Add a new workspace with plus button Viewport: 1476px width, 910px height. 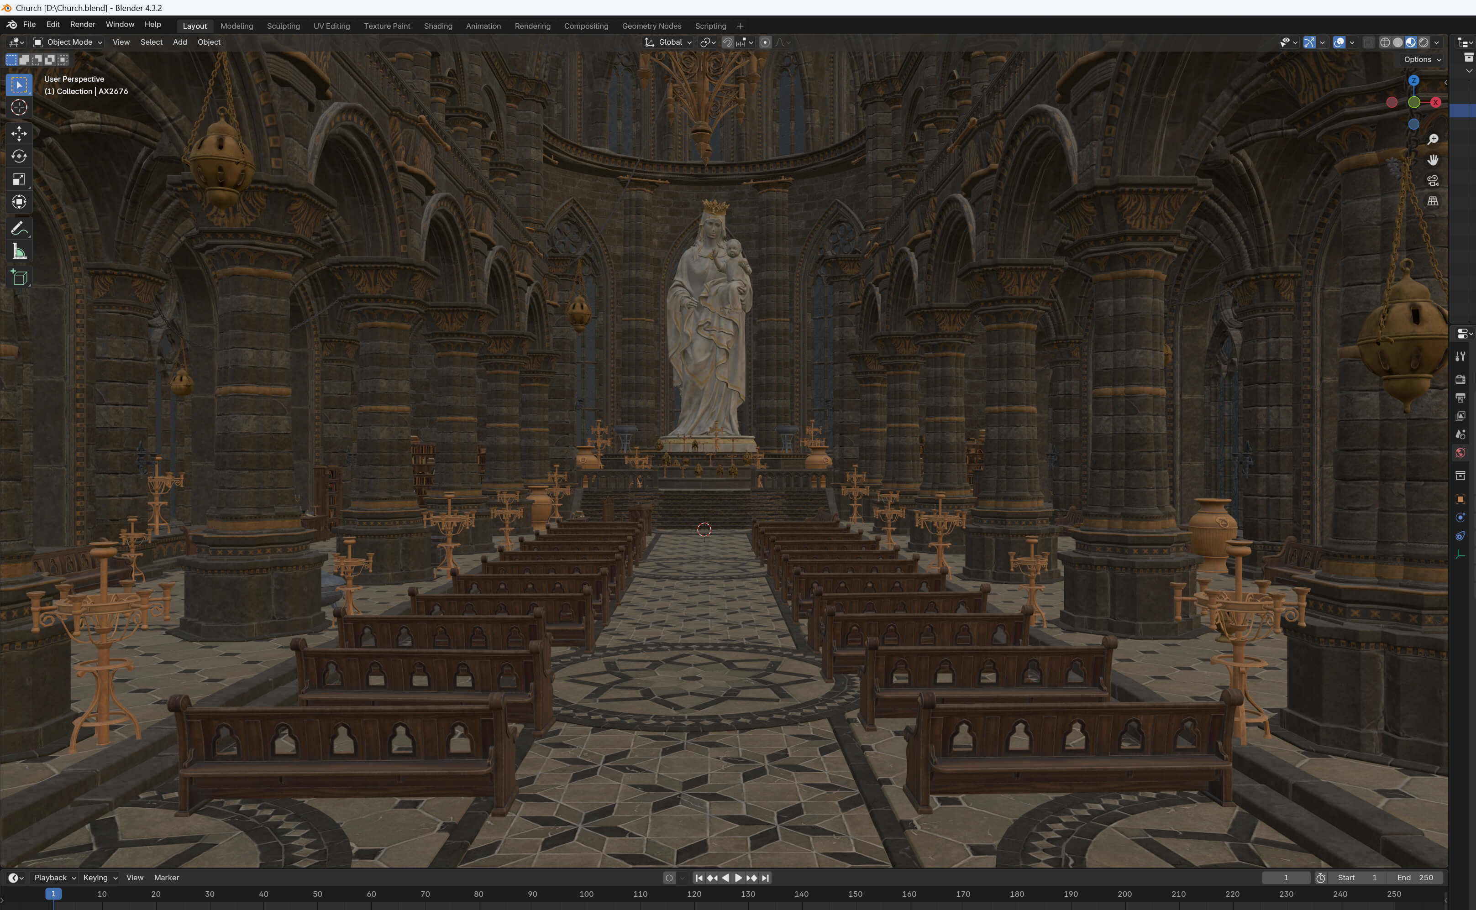(x=740, y=26)
